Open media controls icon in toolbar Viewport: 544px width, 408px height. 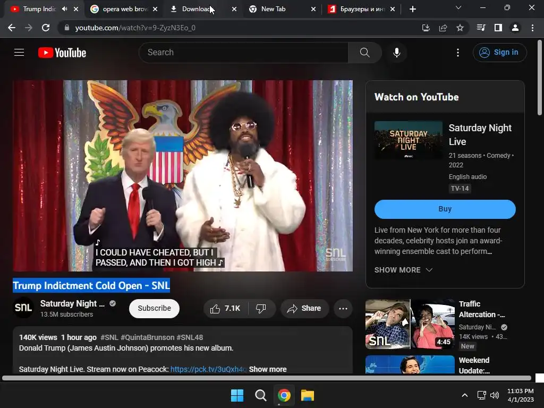[481, 28]
